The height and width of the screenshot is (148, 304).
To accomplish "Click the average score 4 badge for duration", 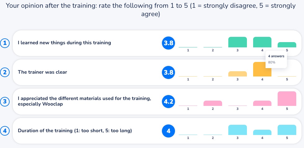I will click(168, 131).
